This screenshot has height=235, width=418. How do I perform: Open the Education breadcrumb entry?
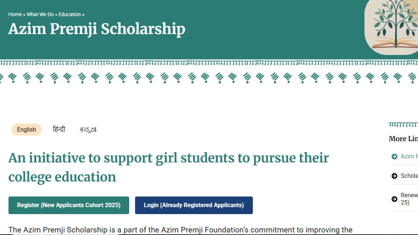click(70, 14)
